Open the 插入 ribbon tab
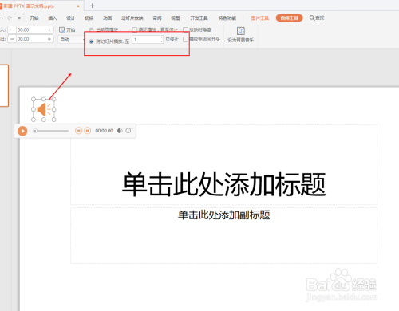The width and height of the screenshot is (399, 311). pos(53,18)
